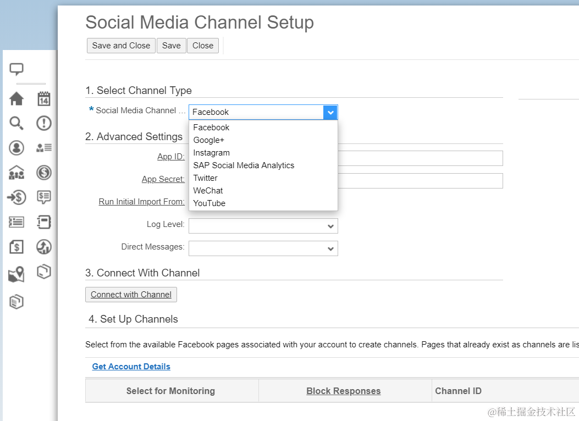The width and height of the screenshot is (579, 421).
Task: Expand the Log Level dropdown
Action: (x=330, y=226)
